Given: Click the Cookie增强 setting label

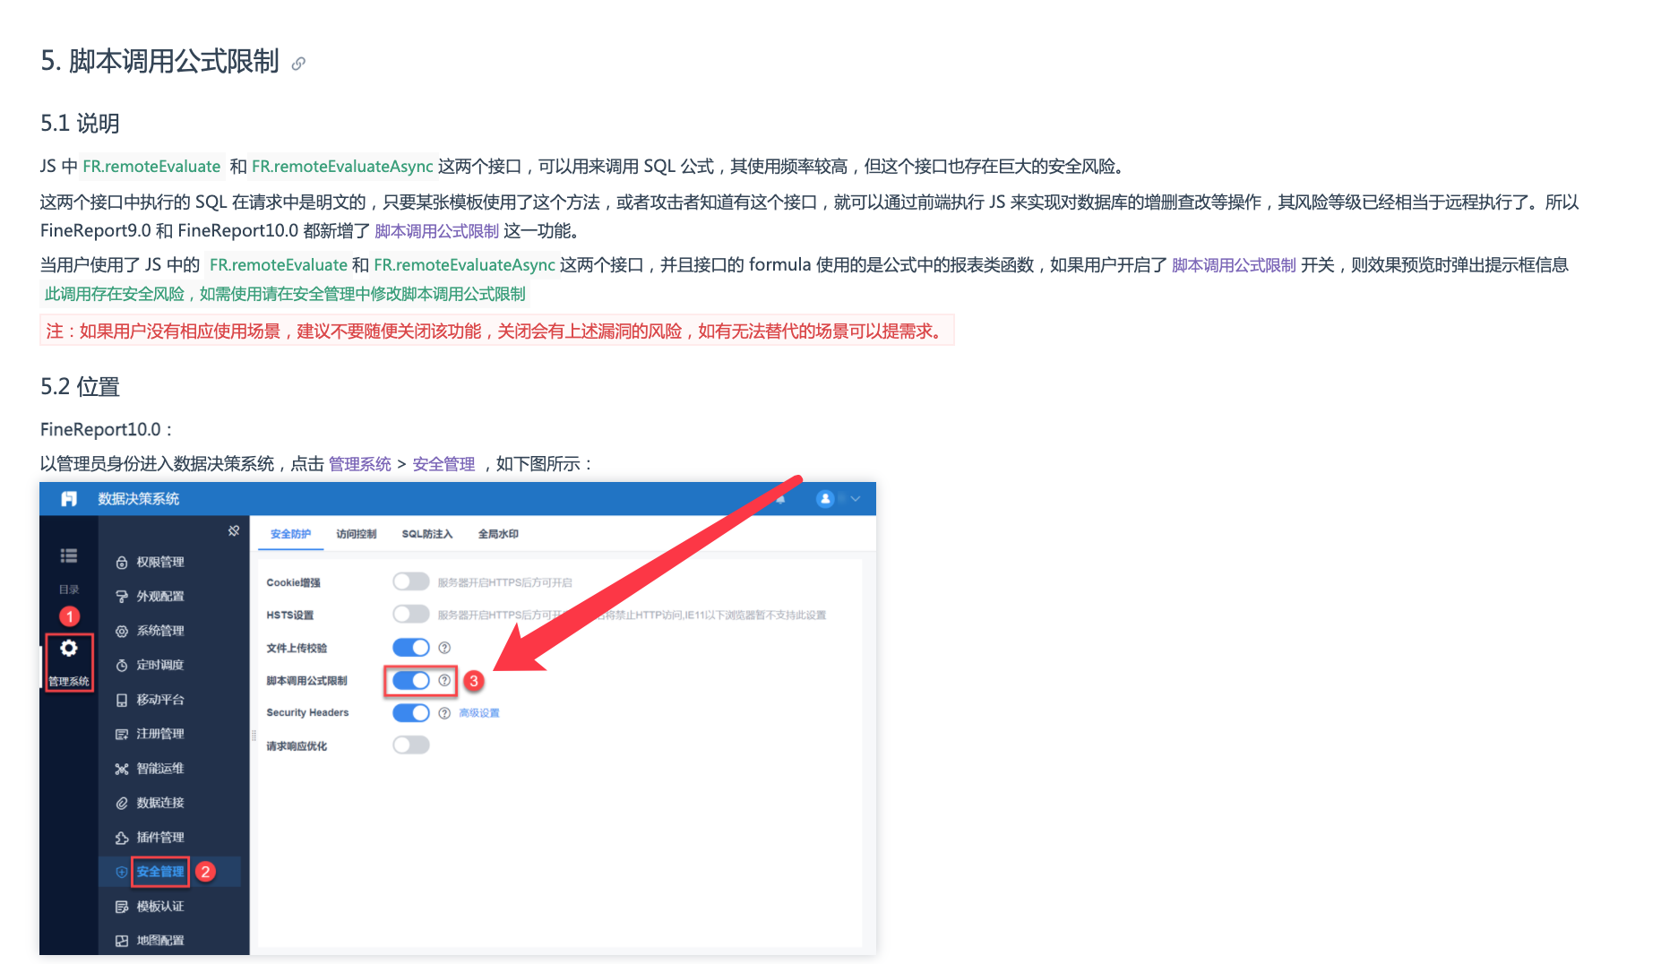Looking at the screenshot, I should coord(293,582).
